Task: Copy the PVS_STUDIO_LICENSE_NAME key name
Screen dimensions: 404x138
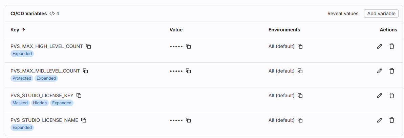Action: [84, 120]
